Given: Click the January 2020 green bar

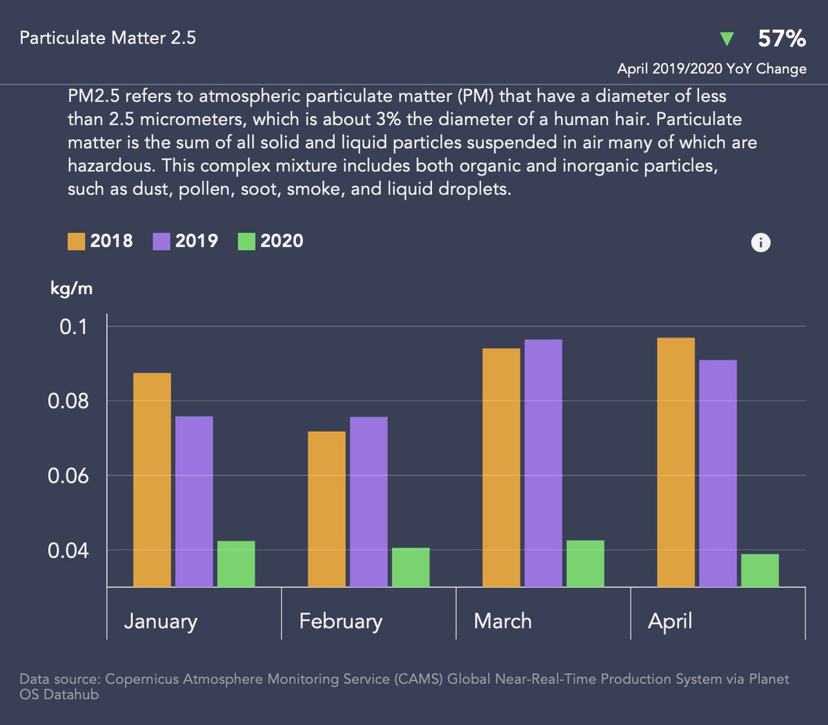Looking at the screenshot, I should (236, 563).
